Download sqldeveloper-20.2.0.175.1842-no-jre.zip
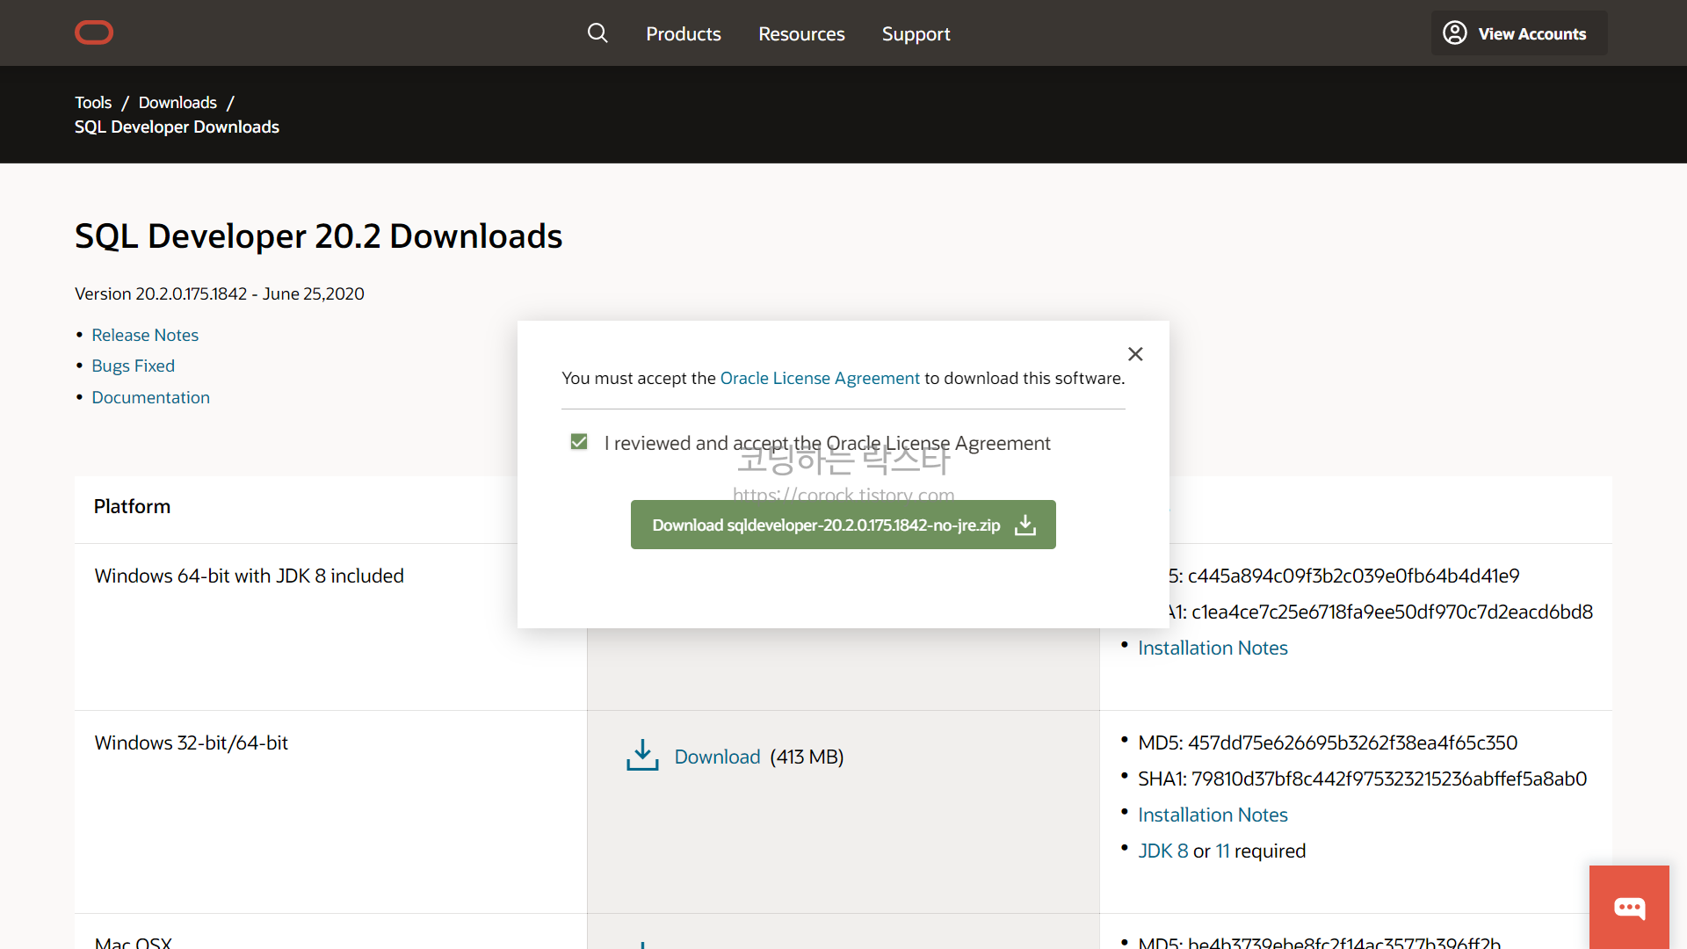Screen dimensions: 1687x949 843,525
